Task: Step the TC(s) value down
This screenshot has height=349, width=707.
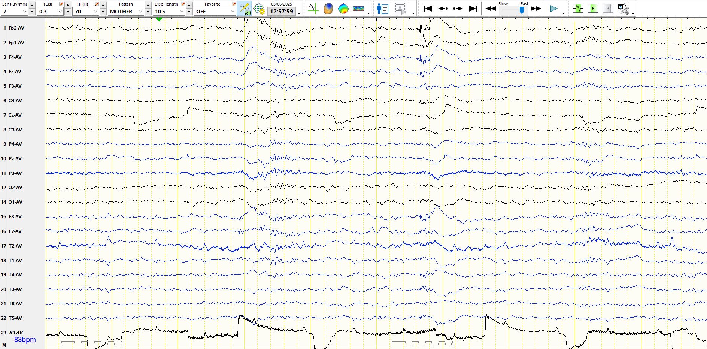Action: point(67,12)
